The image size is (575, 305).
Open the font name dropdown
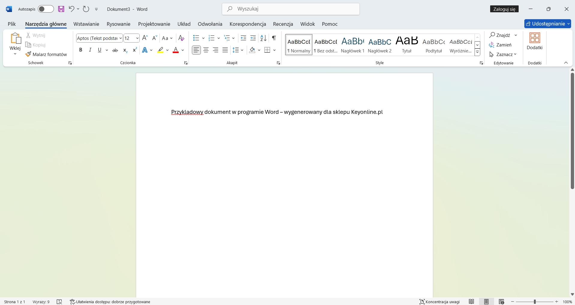point(121,38)
